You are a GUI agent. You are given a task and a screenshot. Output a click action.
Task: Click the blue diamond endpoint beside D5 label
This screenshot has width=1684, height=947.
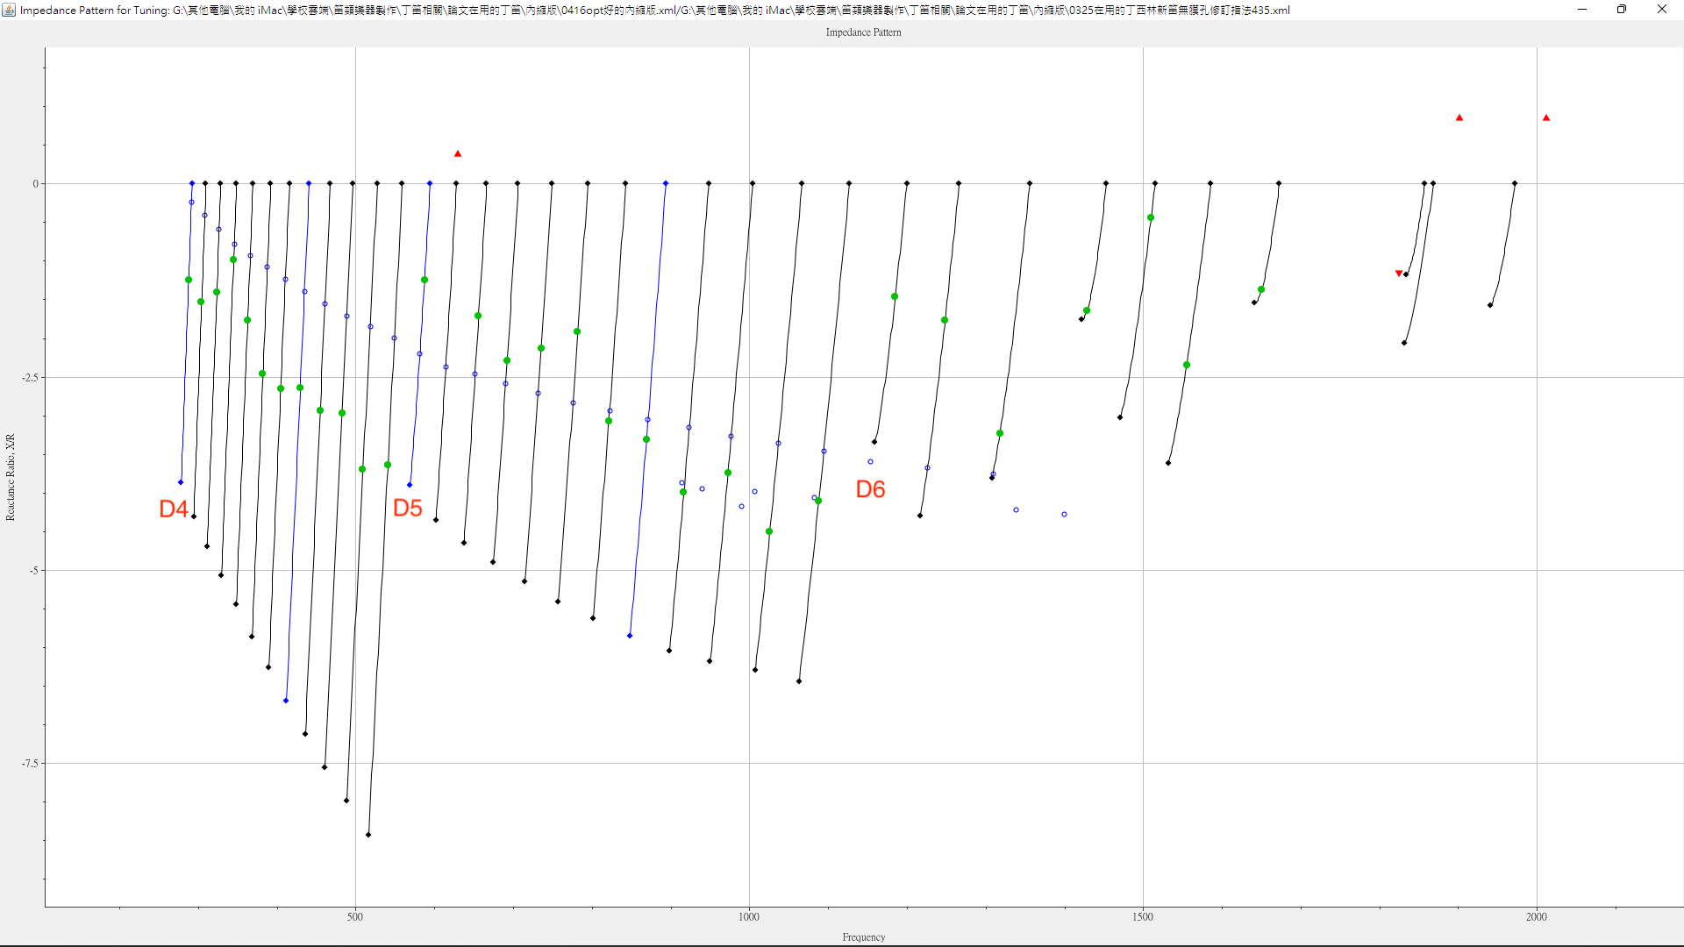pyautogui.click(x=410, y=485)
